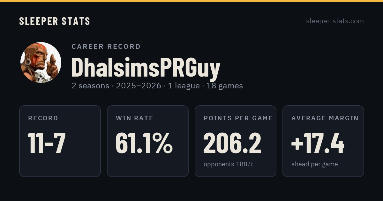Click the Record stat card
The width and height of the screenshot is (383, 201).
click(60, 141)
